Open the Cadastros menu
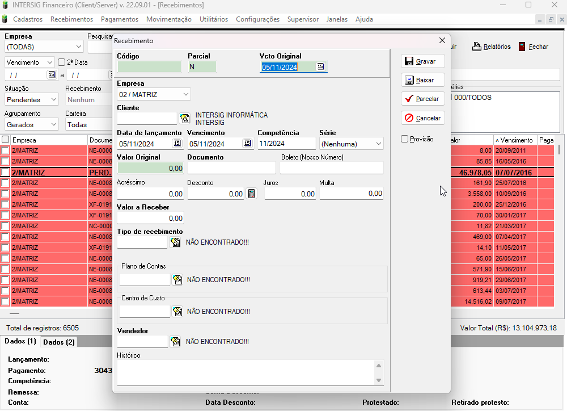This screenshot has width=567, height=411. click(x=28, y=19)
